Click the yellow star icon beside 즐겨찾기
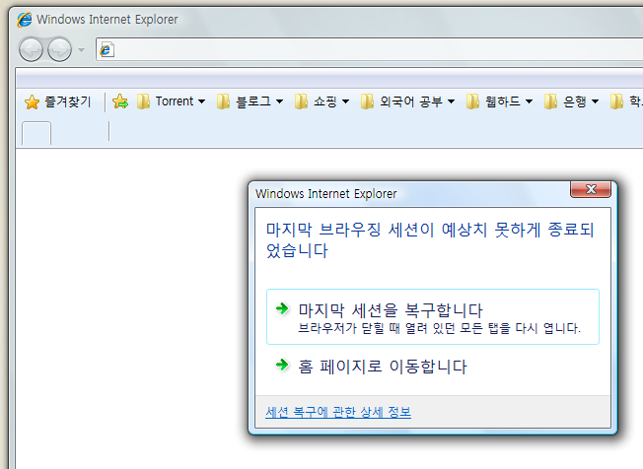 tap(32, 102)
